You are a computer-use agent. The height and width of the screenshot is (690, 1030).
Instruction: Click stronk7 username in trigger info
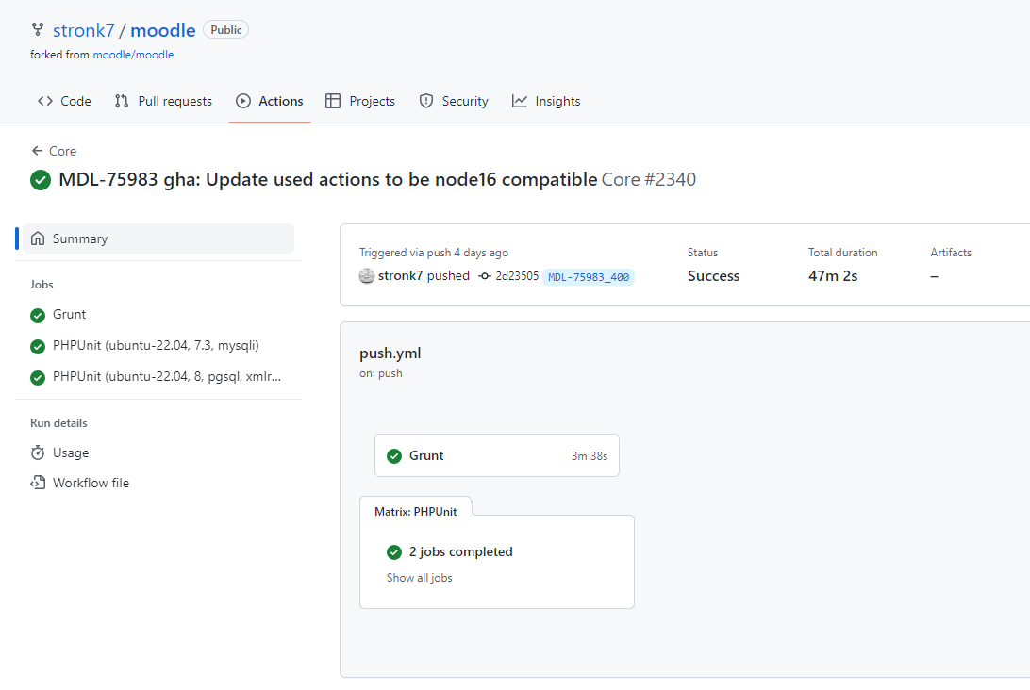pyautogui.click(x=401, y=276)
